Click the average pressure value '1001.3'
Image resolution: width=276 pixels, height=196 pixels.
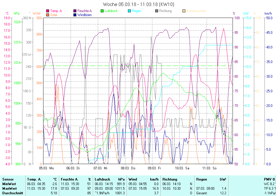coord(120,193)
